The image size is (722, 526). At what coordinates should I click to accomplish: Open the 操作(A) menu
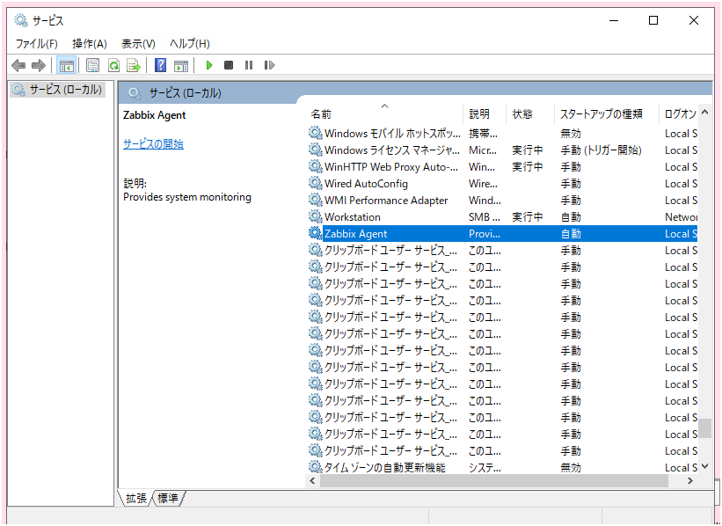(89, 43)
